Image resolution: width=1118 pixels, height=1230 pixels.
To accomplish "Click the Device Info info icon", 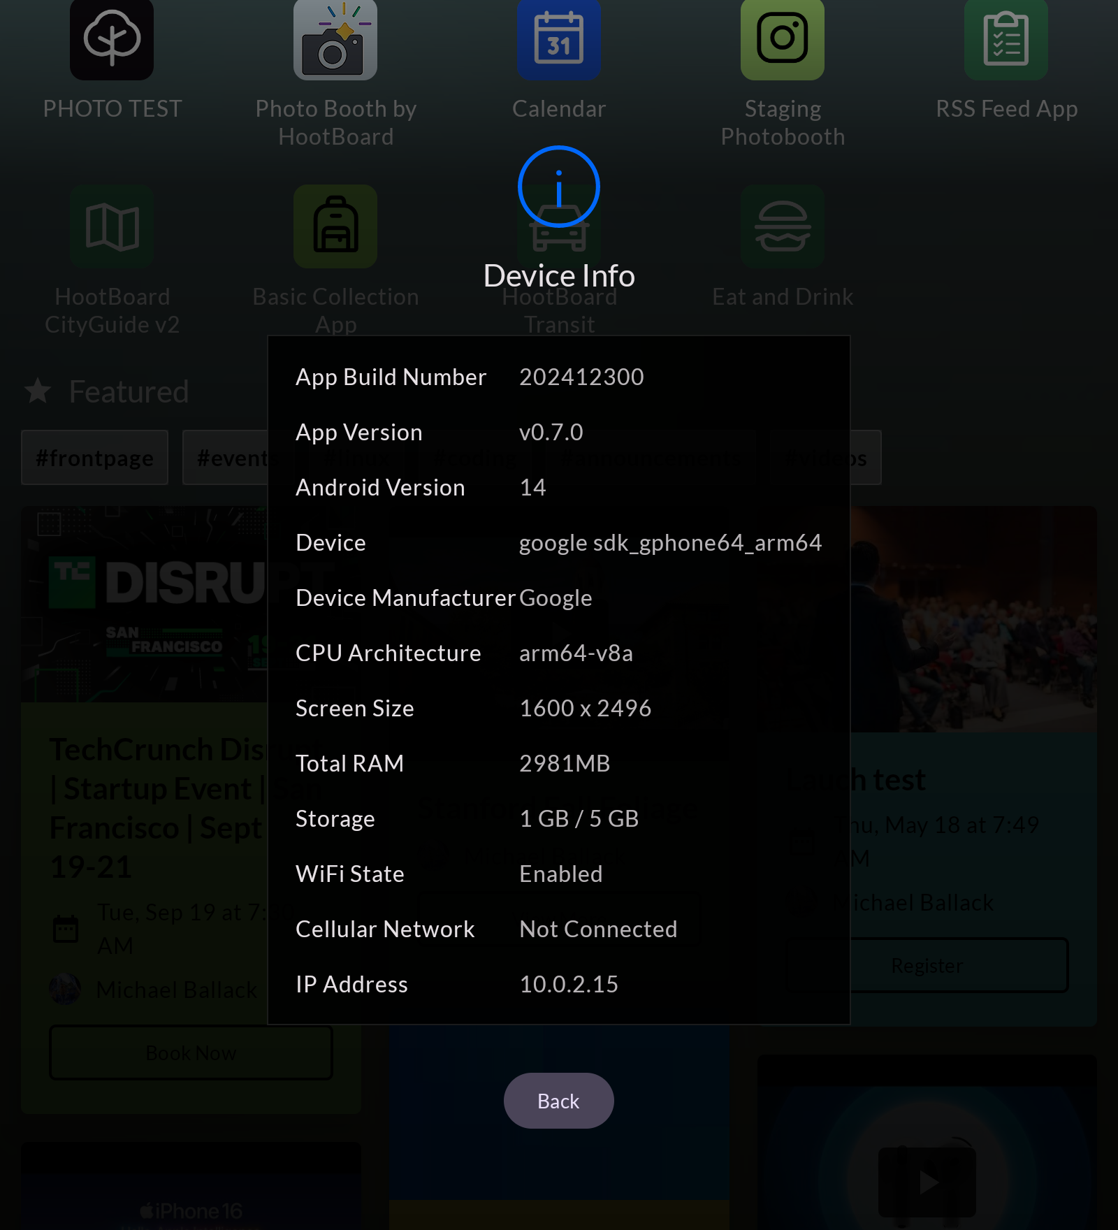I will (x=558, y=186).
